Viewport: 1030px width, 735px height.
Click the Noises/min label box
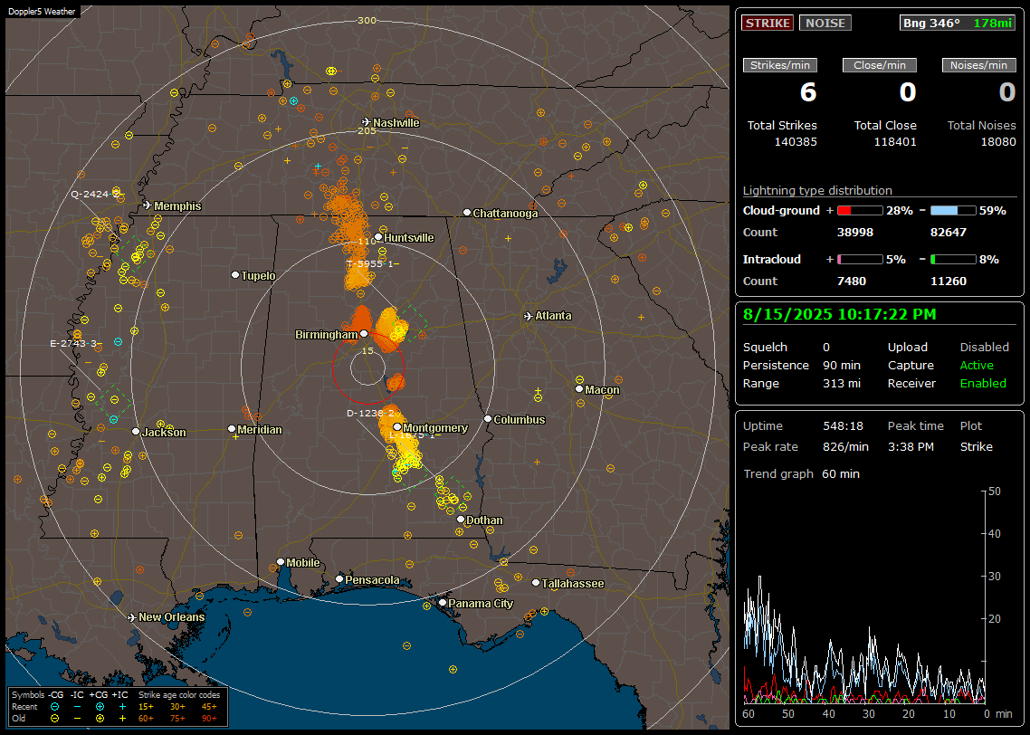click(x=978, y=65)
